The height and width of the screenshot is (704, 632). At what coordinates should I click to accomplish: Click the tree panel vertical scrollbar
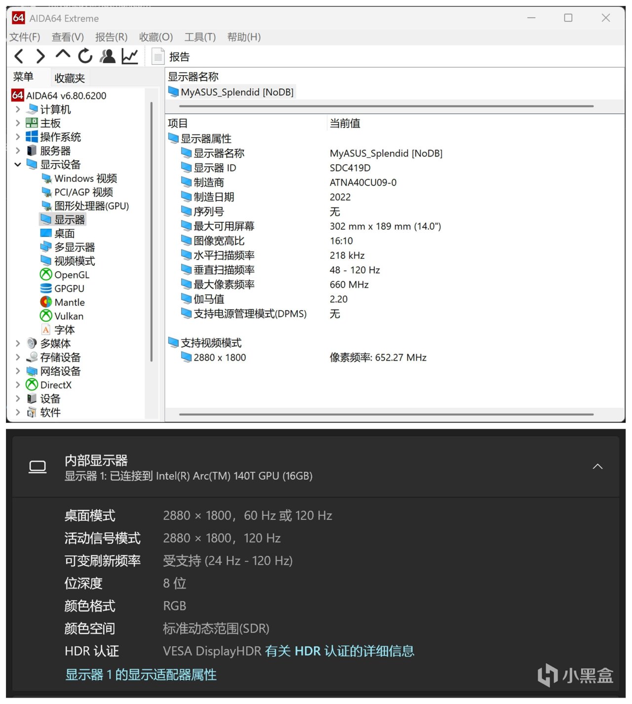click(151, 231)
